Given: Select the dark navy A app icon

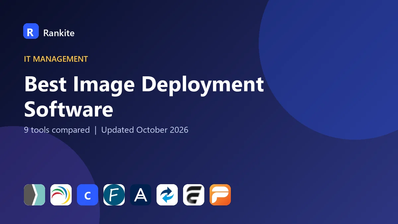Looking at the screenshot, I should click(141, 195).
